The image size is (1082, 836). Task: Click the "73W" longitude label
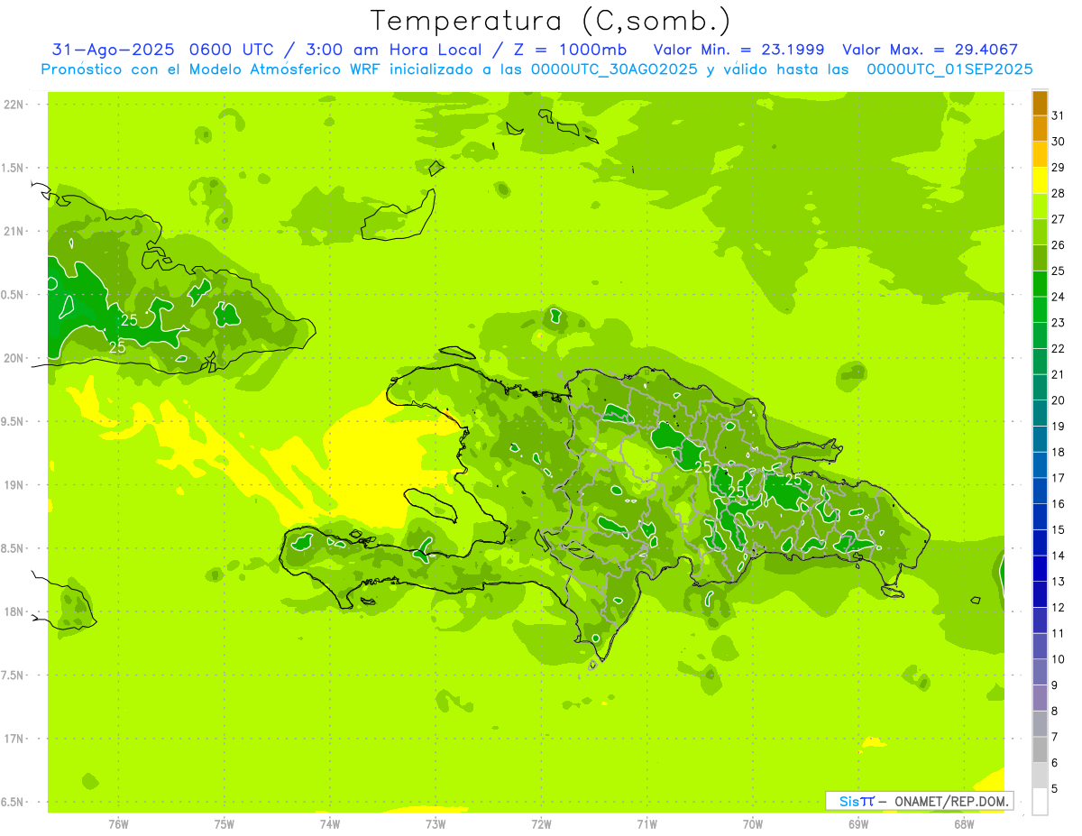436,823
